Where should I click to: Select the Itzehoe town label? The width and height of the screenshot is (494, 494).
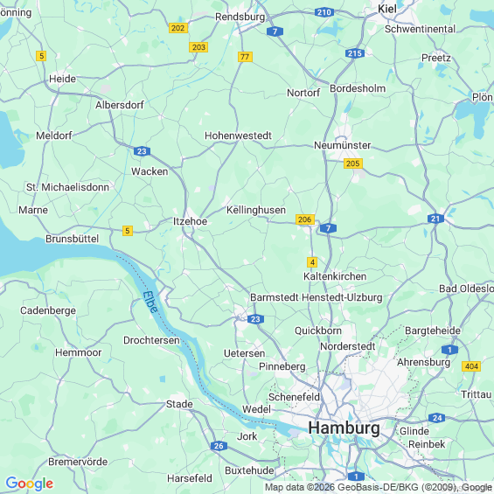coord(191,221)
